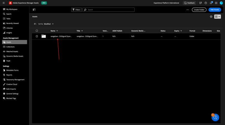
Task: Toggle the left rail panel icon
Action: pyautogui.click(x=34, y=10)
